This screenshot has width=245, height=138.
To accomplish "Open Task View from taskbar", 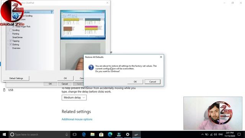I will (75, 135).
